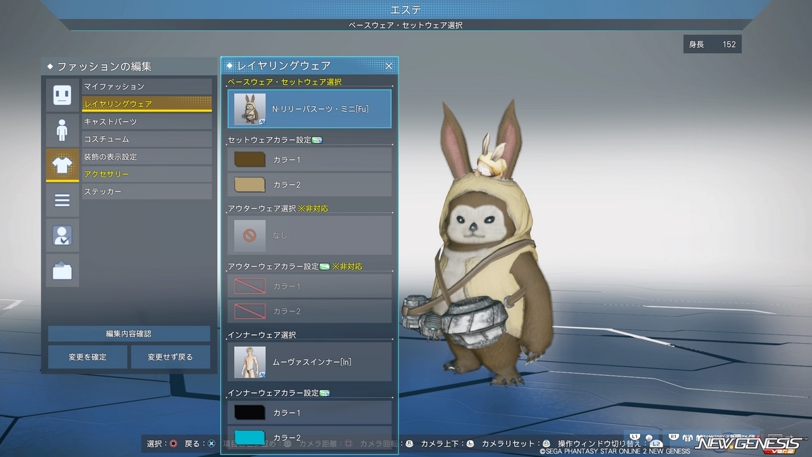This screenshot has height=457, width=812.
Task: Click the セットウェアカラー設定 section label
Action: coord(269,140)
